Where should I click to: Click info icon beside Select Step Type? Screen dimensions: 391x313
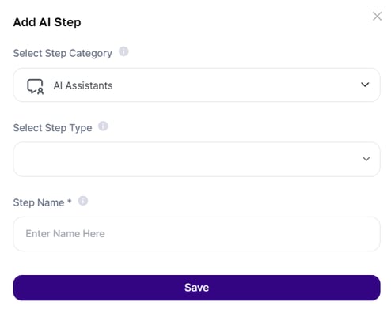(103, 126)
